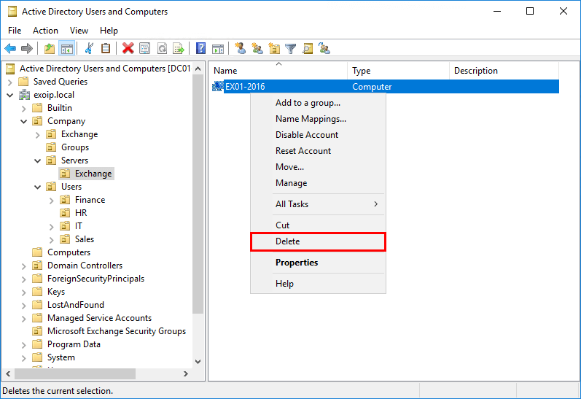
Task: Click the Refresh toolbar icon
Action: tap(162, 48)
